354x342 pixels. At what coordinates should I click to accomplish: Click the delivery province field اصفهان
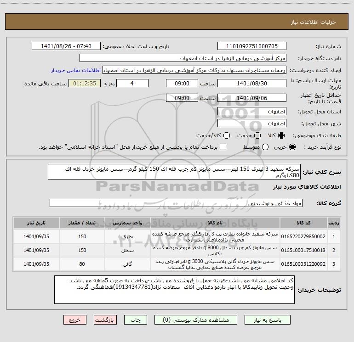click(x=252, y=112)
